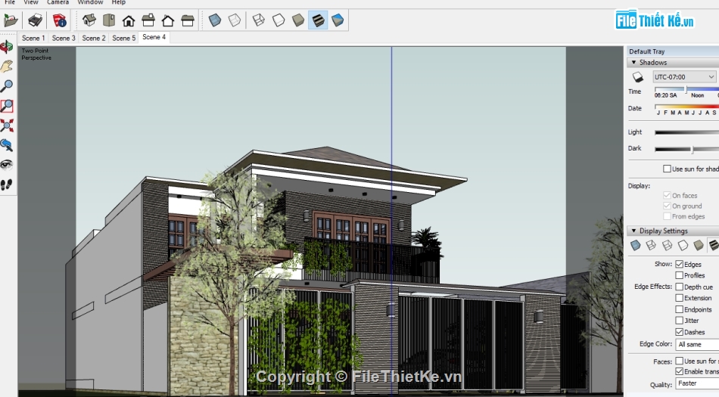Open the Window menu
The width and height of the screenshot is (719, 397).
click(x=90, y=2)
